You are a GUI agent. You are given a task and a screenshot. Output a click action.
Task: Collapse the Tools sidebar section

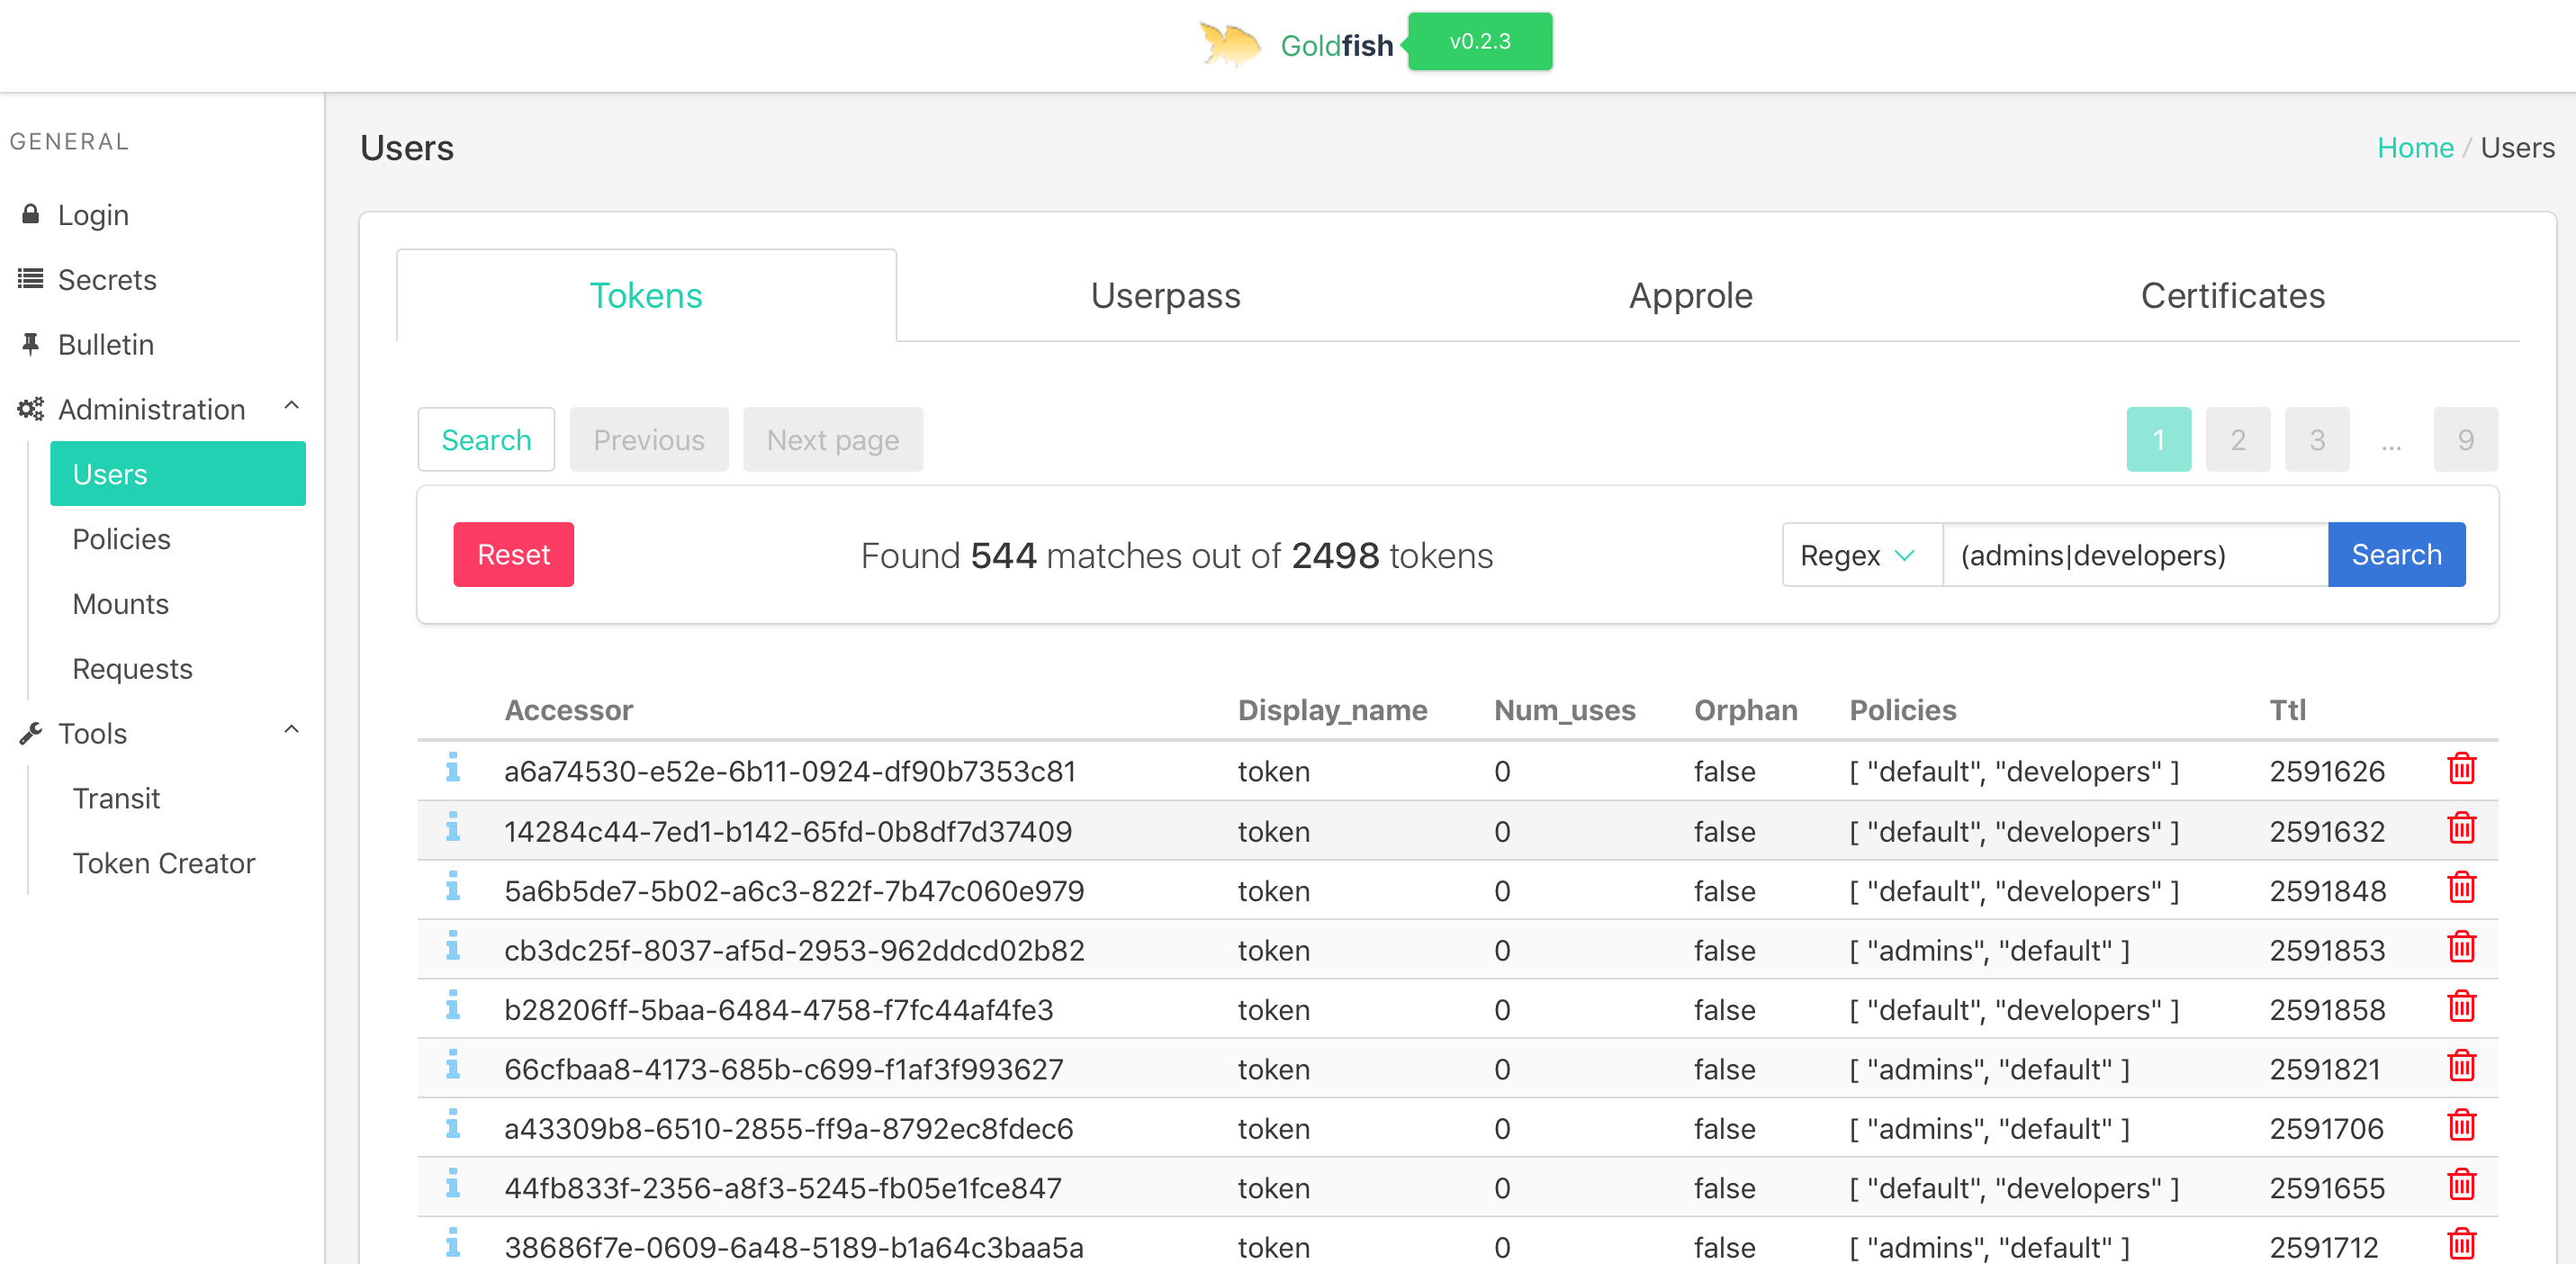(291, 731)
